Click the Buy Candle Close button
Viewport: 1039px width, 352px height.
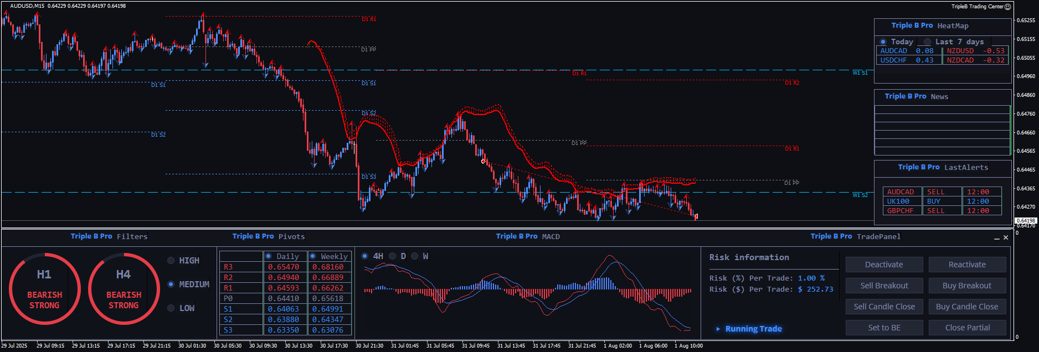pyautogui.click(x=967, y=307)
